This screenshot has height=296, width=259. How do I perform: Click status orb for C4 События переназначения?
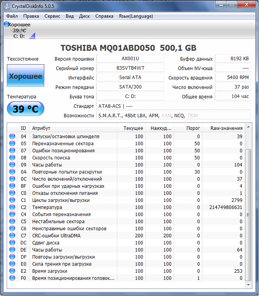(x=12, y=214)
